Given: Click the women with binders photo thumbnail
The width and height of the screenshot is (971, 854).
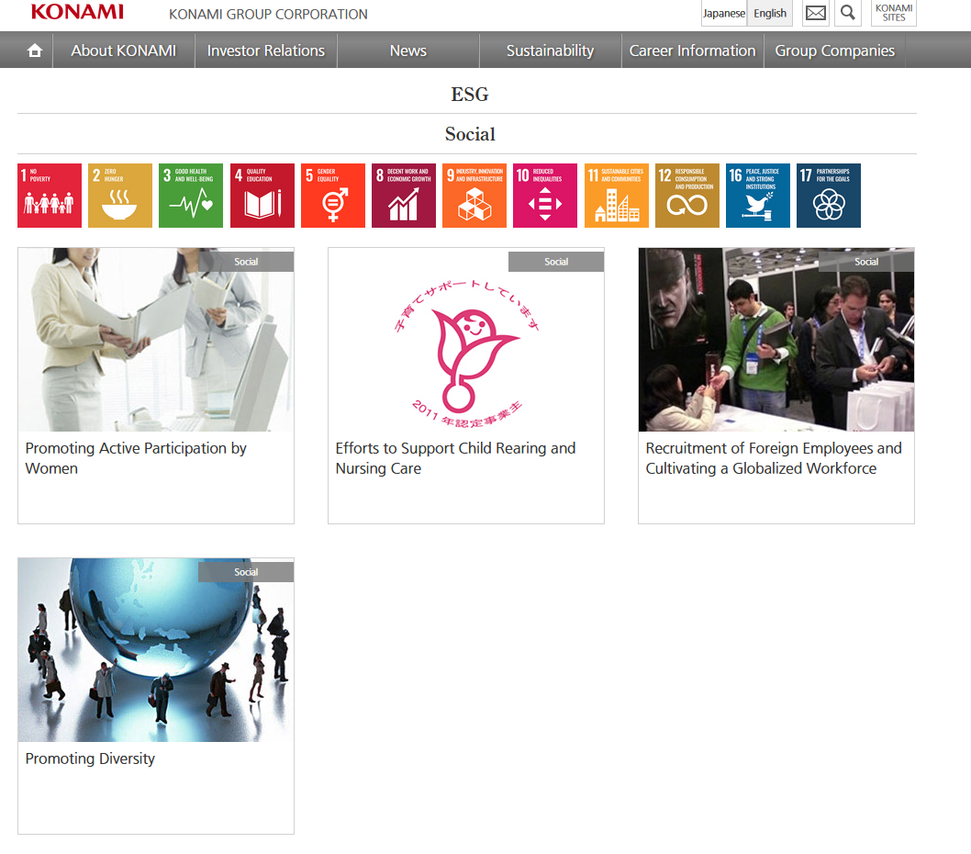Looking at the screenshot, I should (x=156, y=340).
